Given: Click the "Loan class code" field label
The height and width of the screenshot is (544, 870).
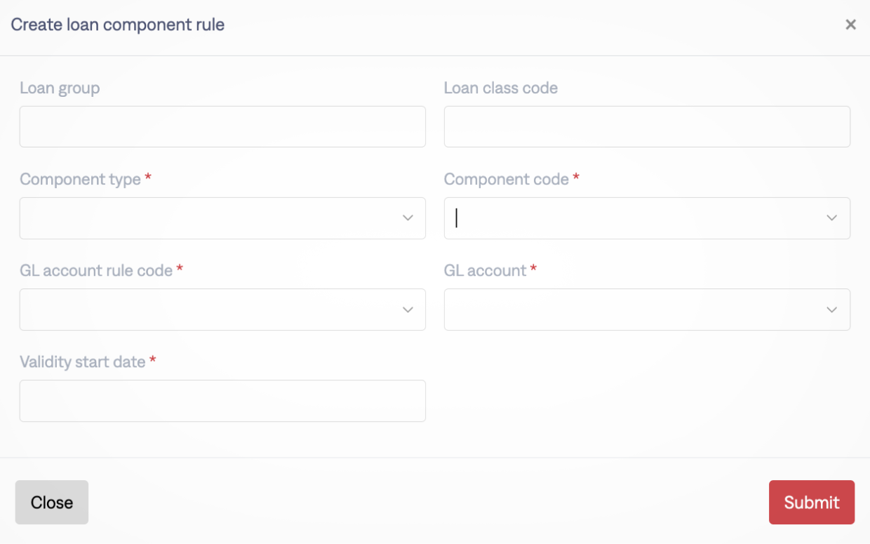Looking at the screenshot, I should click(x=501, y=88).
